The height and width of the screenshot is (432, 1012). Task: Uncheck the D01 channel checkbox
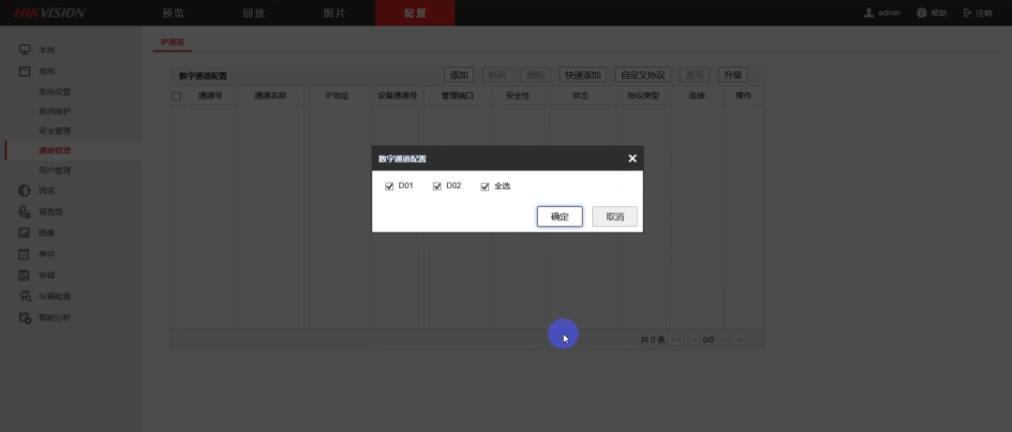coord(389,186)
